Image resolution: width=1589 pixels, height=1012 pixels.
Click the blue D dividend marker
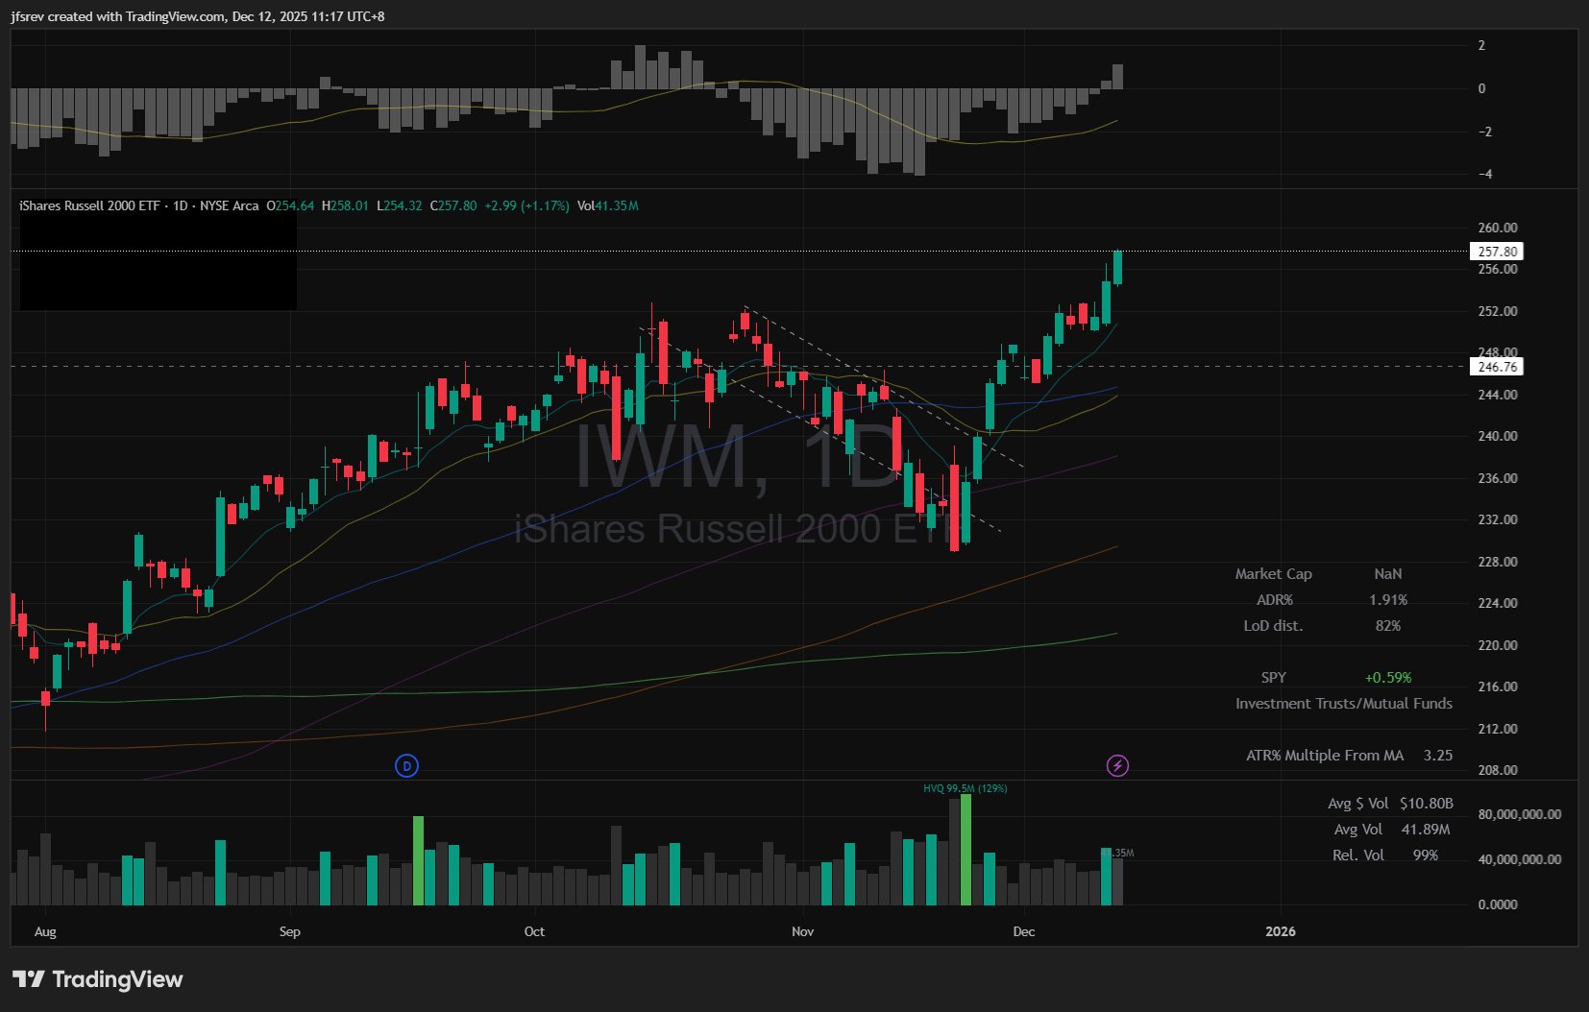pos(406,766)
